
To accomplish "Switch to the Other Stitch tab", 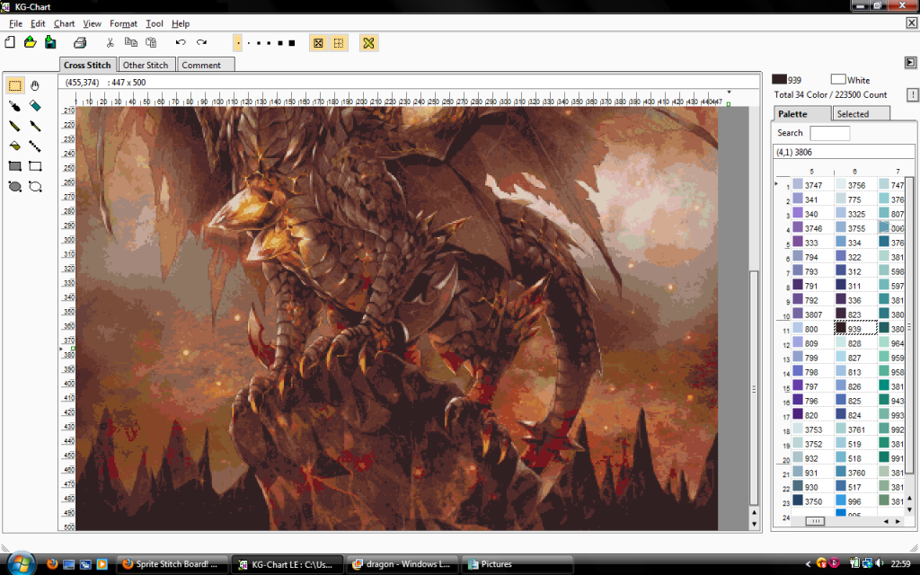I will (x=146, y=65).
